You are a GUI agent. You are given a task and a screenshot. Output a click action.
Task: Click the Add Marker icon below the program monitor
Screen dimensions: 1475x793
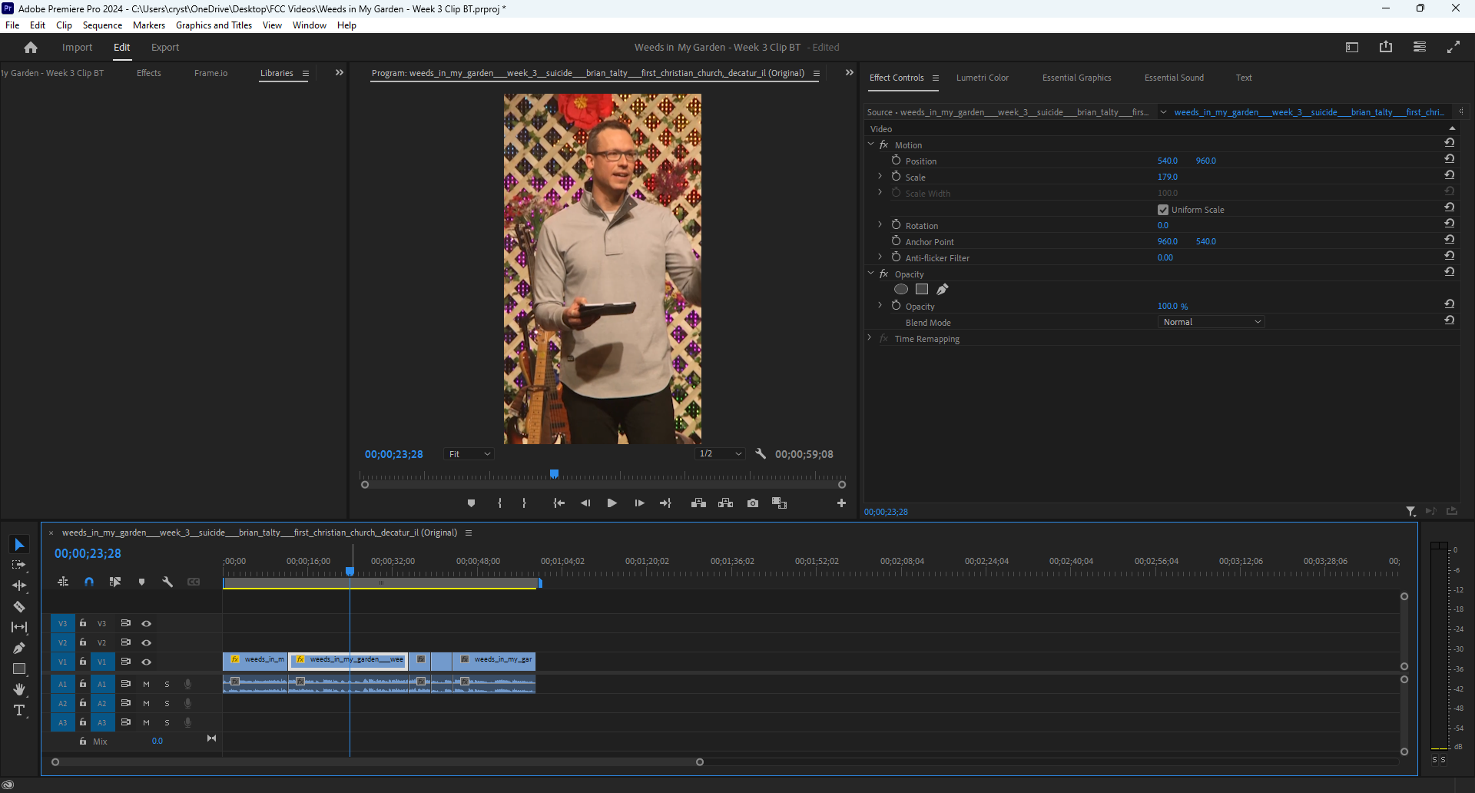pos(471,503)
